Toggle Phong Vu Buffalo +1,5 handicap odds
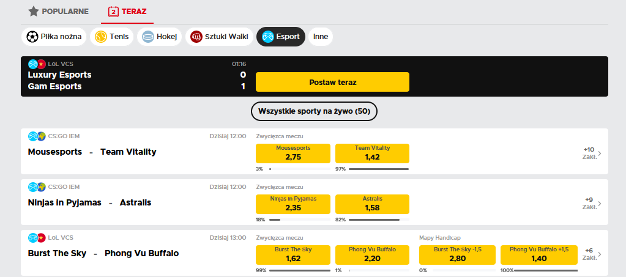The image size is (626, 277). pos(539,254)
